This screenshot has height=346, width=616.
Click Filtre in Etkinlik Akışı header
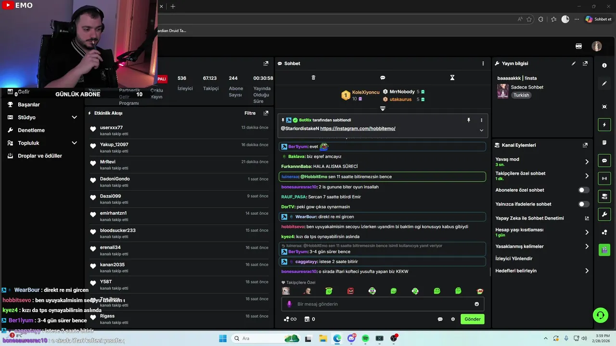pyautogui.click(x=250, y=113)
